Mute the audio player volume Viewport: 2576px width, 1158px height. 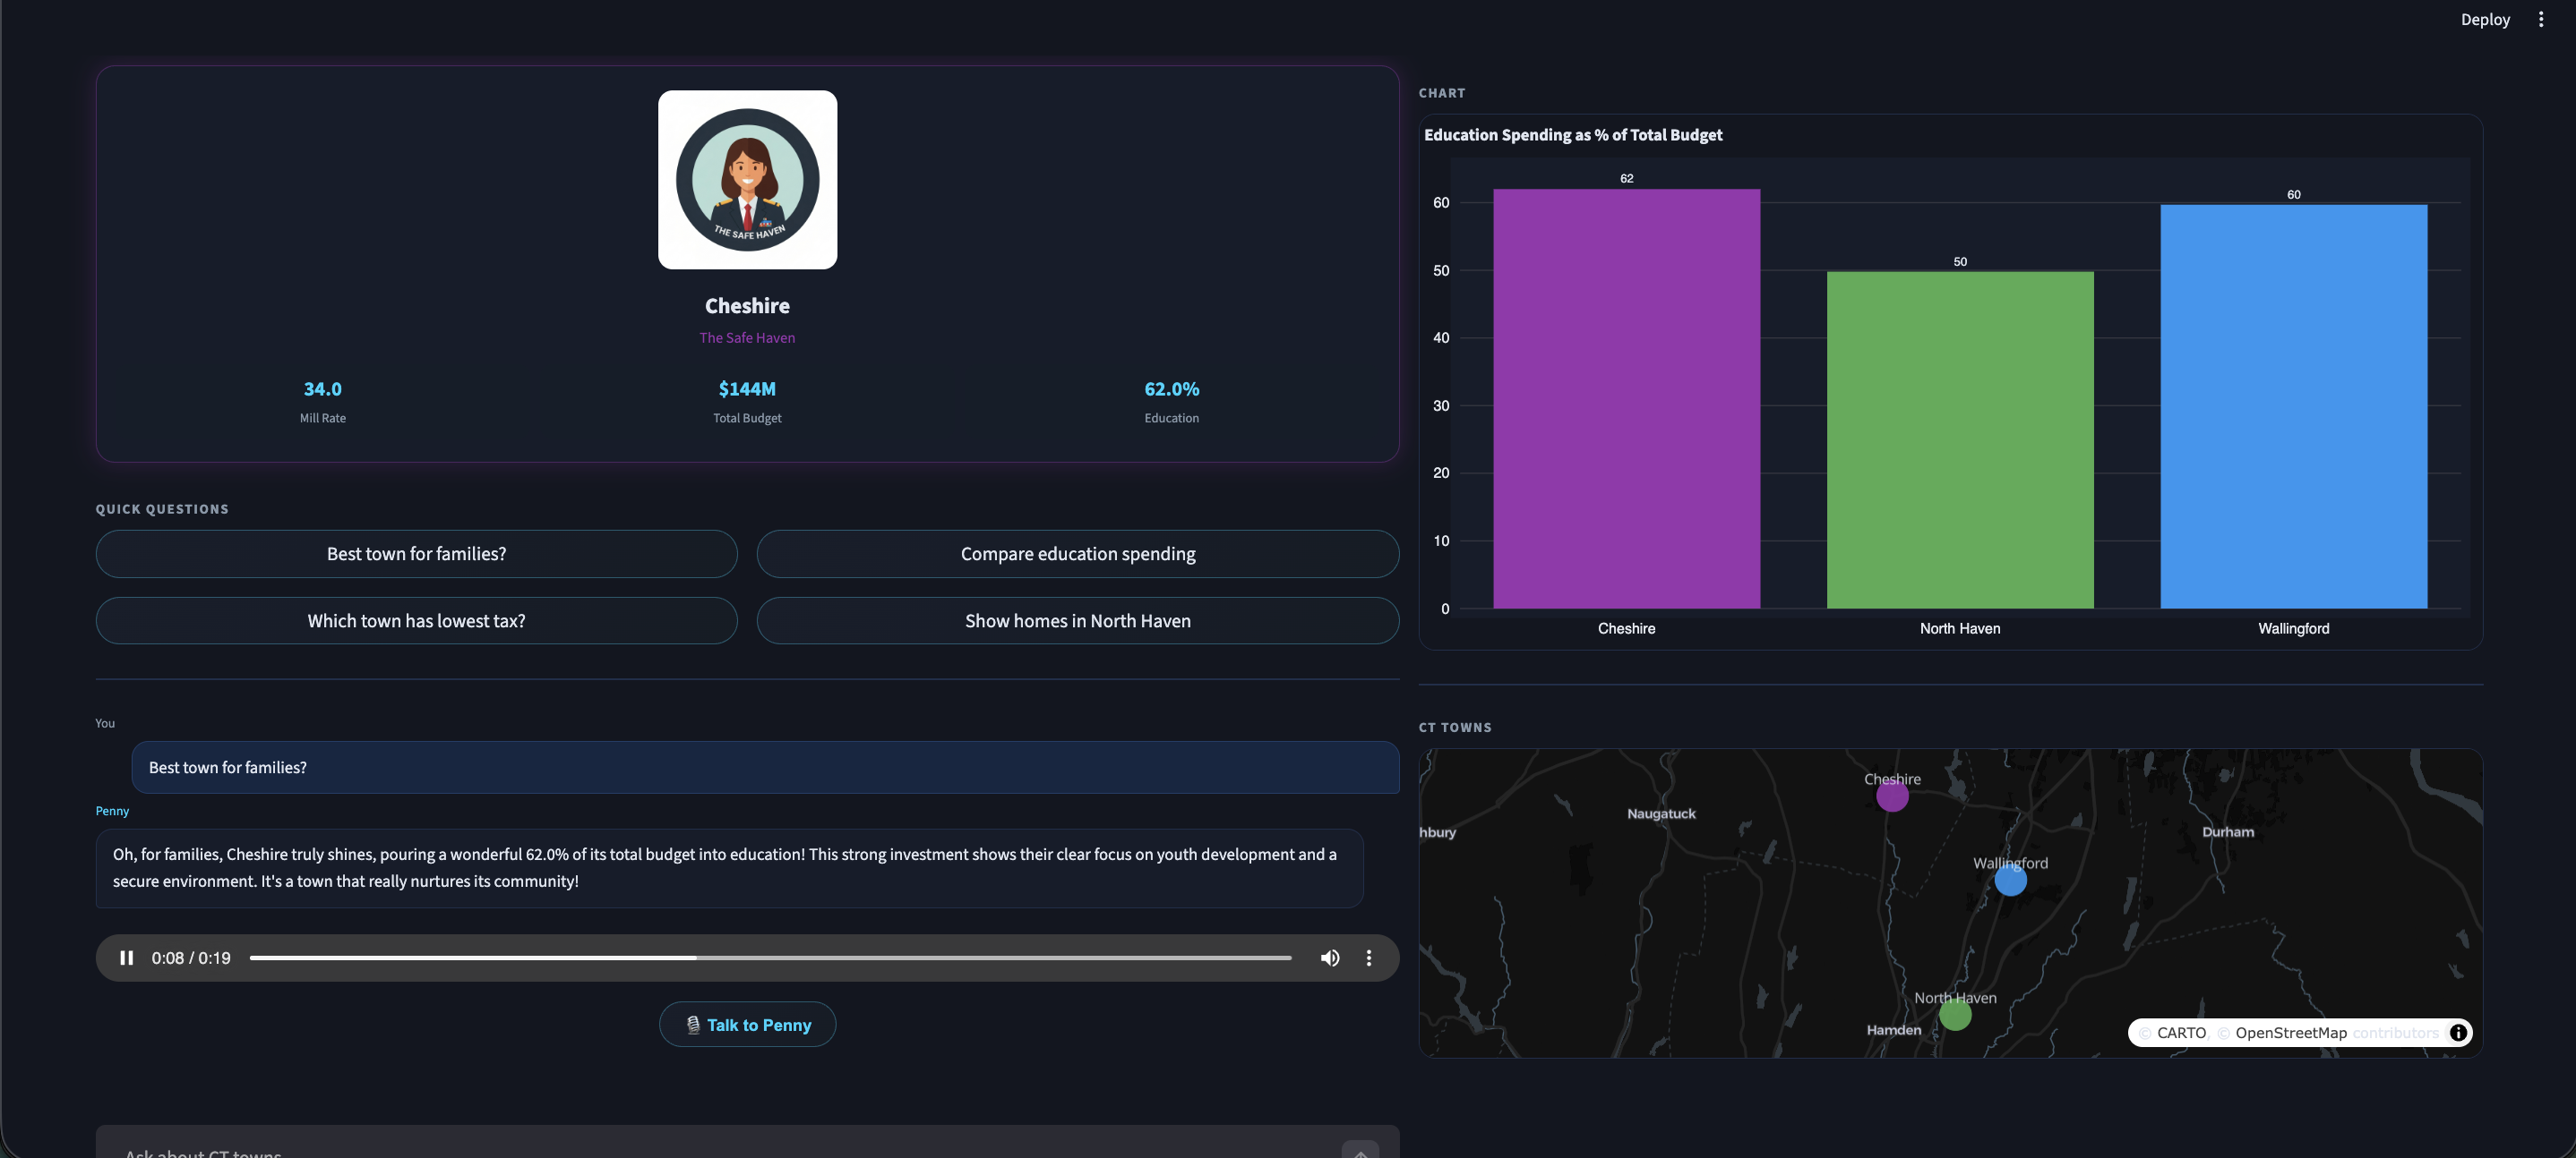click(1329, 958)
